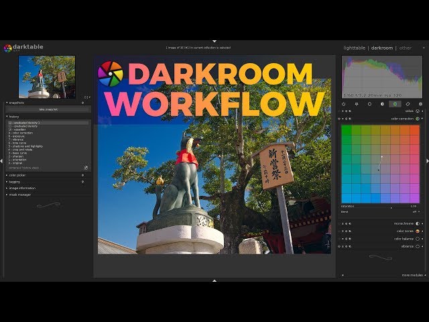Collapse the left side panel with its arrow
The width and height of the screenshot is (429, 322).
pos(1,161)
